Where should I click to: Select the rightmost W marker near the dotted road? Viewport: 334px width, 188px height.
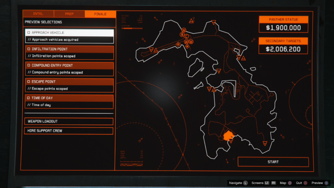[191, 42]
